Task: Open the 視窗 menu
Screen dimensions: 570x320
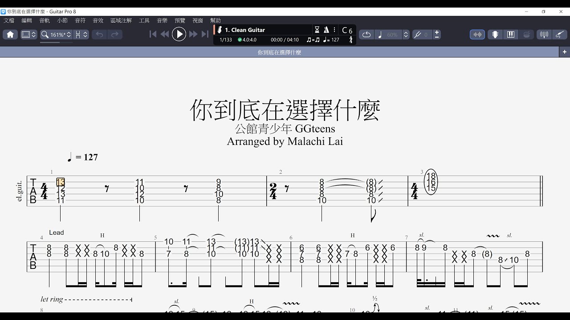Action: coord(198,20)
